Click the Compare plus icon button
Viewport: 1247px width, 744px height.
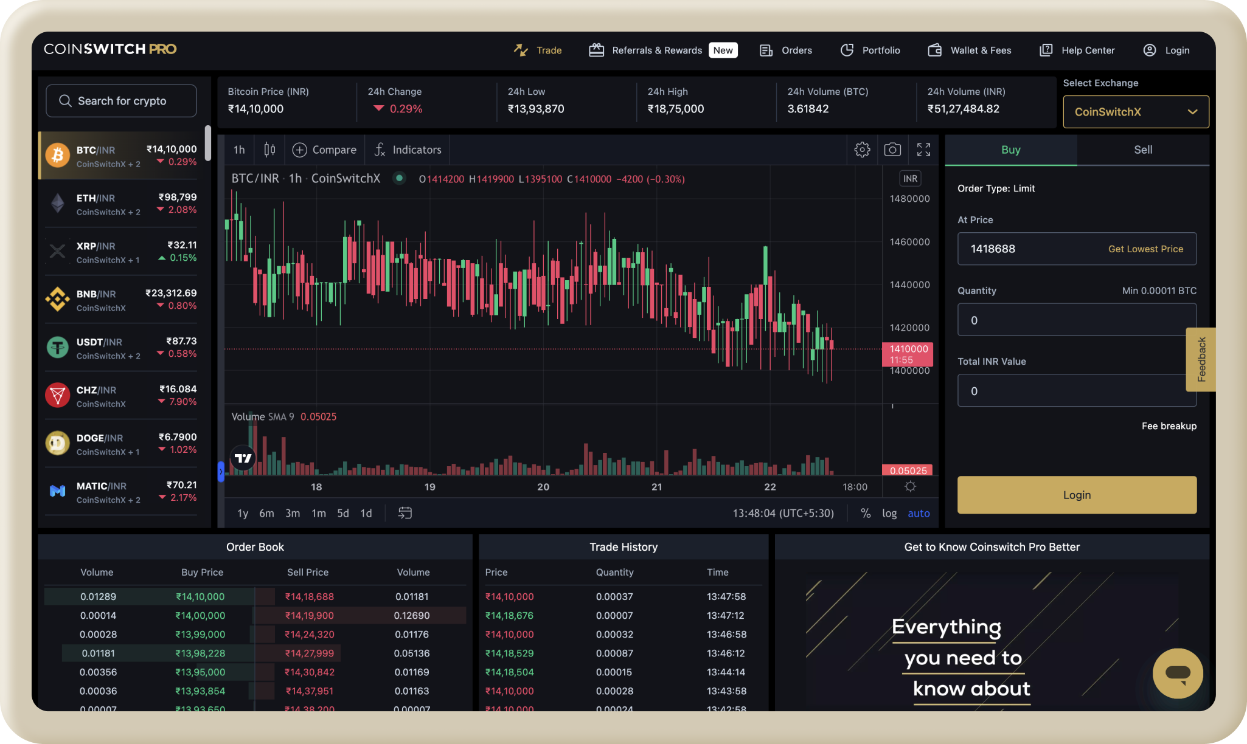[x=324, y=150]
